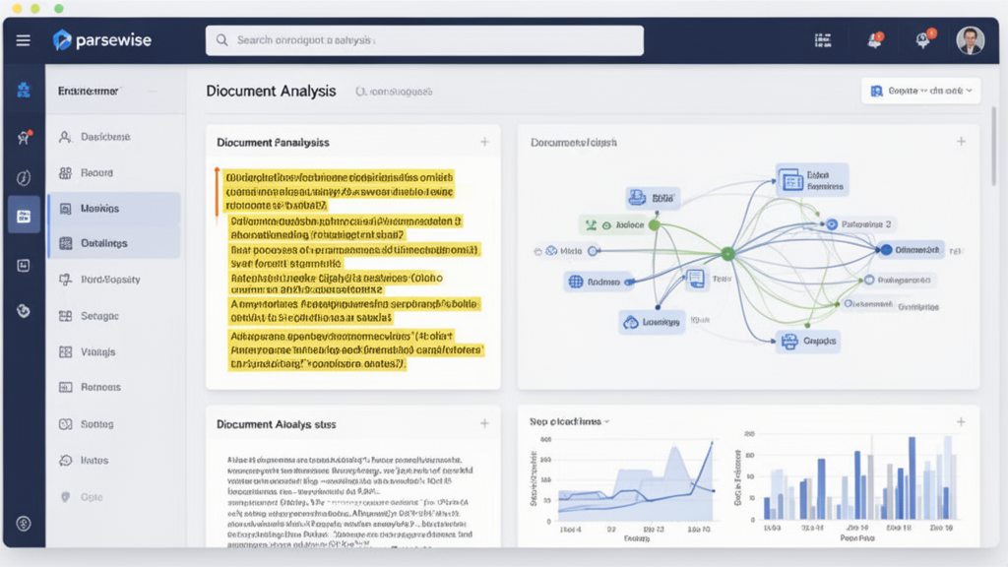Image resolution: width=1008 pixels, height=567 pixels.
Task: Select the Mlorie node in the graph
Action: (566, 251)
